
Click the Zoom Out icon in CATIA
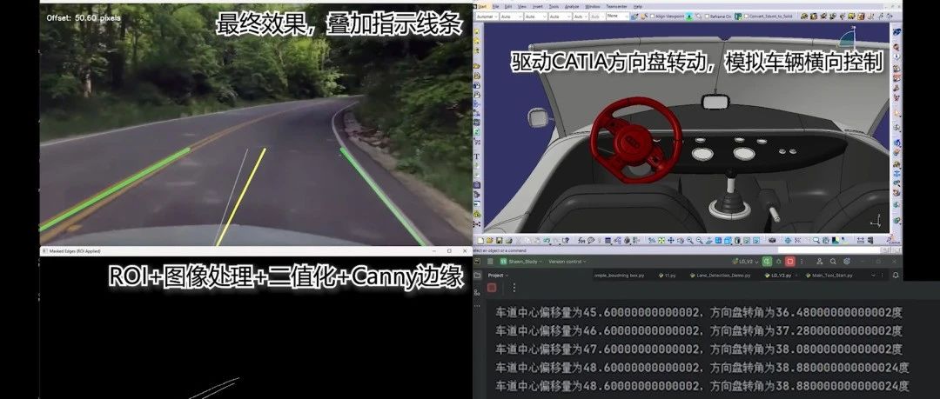(x=699, y=240)
